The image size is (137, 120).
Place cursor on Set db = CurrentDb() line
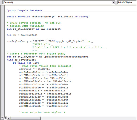[22, 35]
